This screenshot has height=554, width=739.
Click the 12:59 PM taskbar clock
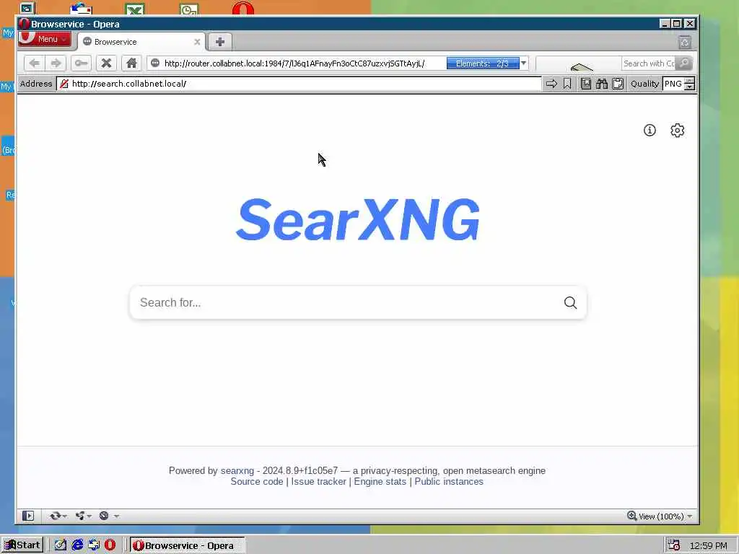point(709,545)
